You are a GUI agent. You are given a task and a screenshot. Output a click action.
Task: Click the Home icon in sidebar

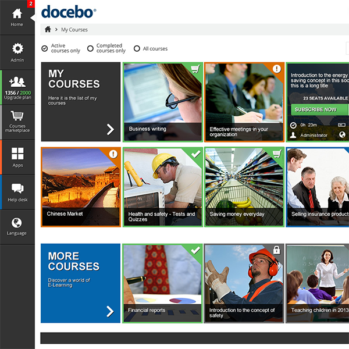[17, 14]
